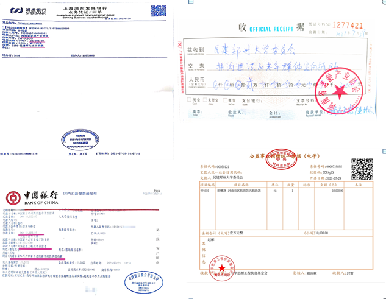This screenshot has width=386, height=299.
Task: Click the 微信 (WeChat) checkbox on the receipt
Action: pos(225,100)
